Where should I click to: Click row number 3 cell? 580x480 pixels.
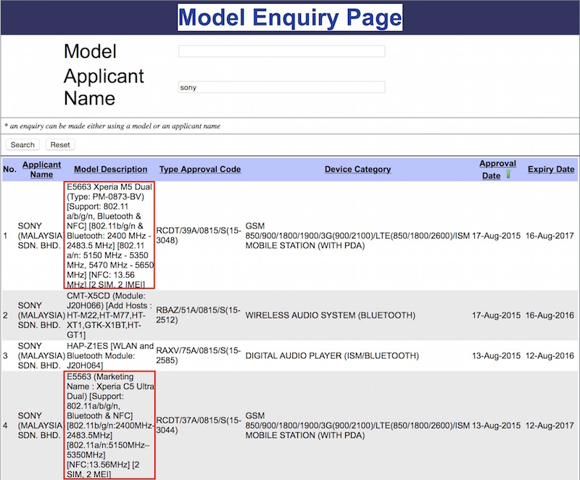tap(5, 356)
